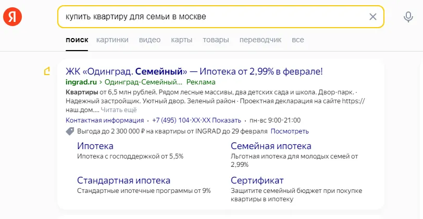This screenshot has height=219, width=423.
Task: Click the yellow ad marker icon beside ЖК title
Action: coord(47,71)
